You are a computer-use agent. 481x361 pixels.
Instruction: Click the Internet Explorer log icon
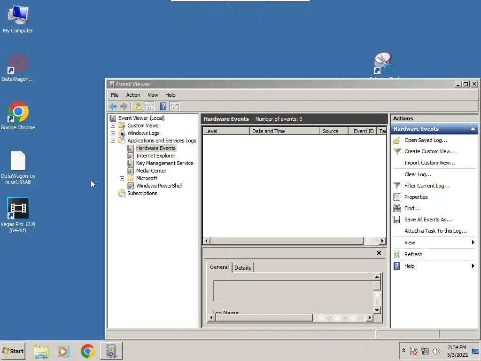[131, 156]
